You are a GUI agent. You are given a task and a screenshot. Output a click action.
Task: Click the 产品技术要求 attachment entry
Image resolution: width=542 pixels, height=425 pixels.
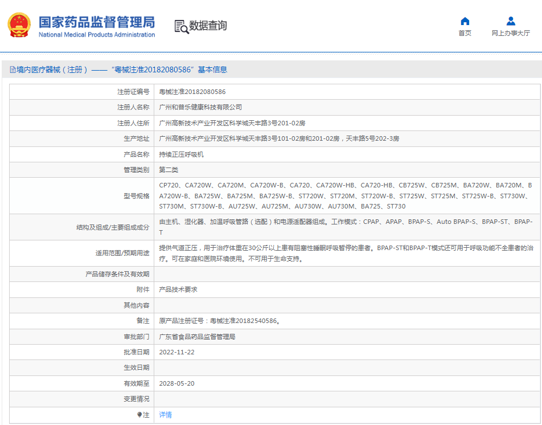click(x=178, y=289)
